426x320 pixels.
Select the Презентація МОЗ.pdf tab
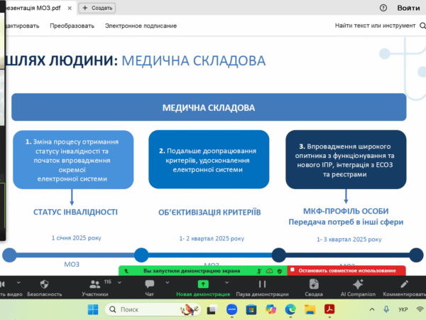pos(33,8)
